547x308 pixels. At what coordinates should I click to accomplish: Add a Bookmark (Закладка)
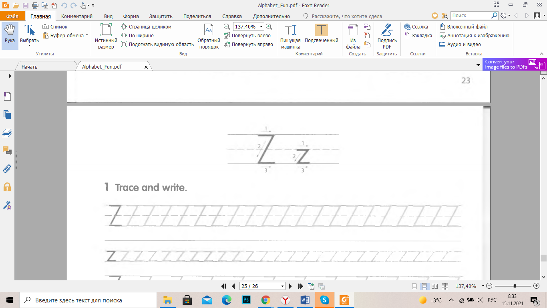[418, 36]
